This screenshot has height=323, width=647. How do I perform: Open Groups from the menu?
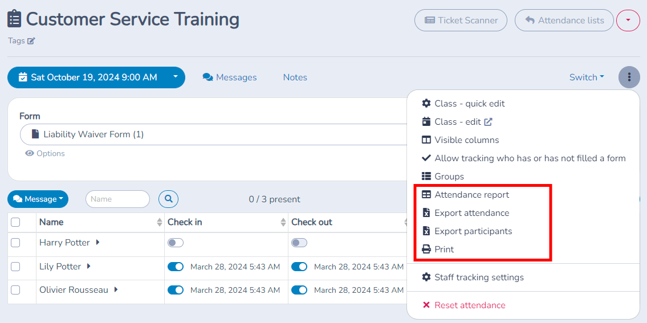(443, 176)
